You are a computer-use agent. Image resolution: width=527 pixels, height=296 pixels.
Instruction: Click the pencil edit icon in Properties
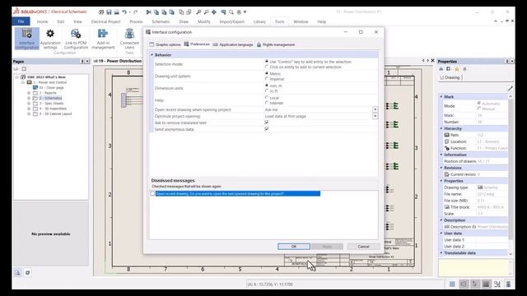coord(511,88)
